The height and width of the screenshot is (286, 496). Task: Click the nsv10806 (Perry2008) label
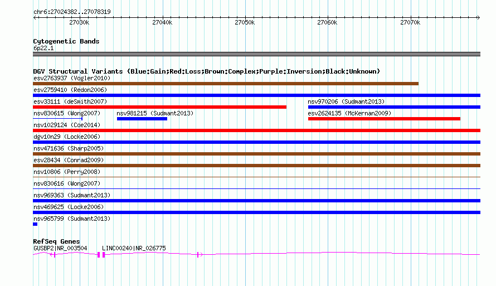pos(67,172)
